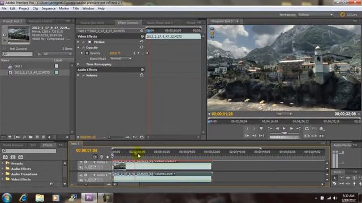The height and width of the screenshot is (203, 362).
Task: Switch to the Effect Controls tab
Action: coord(128,23)
